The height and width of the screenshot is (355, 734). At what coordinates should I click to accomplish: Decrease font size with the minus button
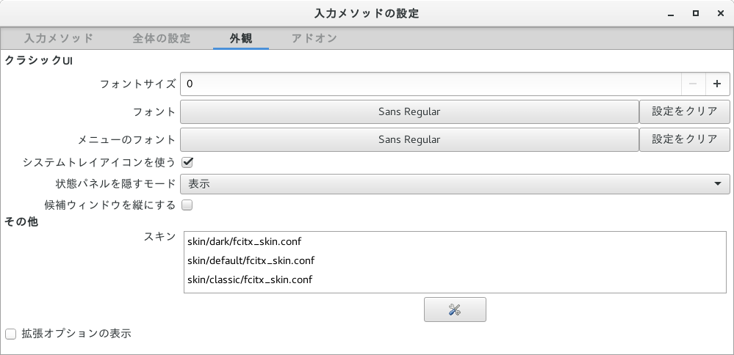pos(694,84)
